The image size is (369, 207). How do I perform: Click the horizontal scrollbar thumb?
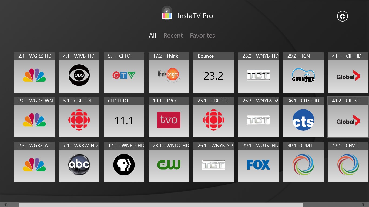pos(161,205)
